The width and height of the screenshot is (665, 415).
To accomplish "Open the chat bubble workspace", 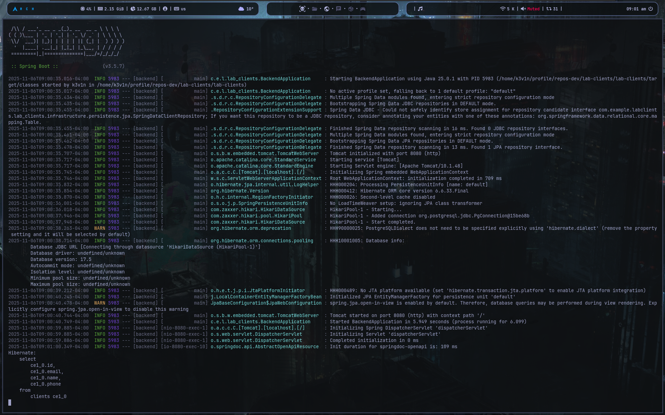I will click(x=339, y=9).
